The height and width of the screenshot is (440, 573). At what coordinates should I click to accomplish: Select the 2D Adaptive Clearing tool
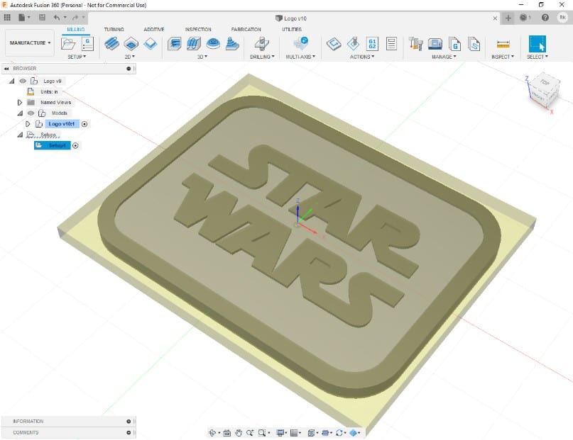click(x=111, y=44)
